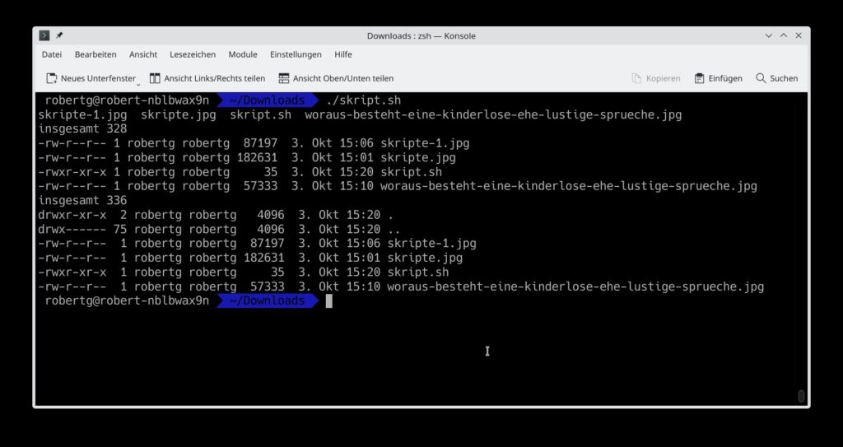Click the Suchen button label
The image size is (843, 447).
(784, 78)
